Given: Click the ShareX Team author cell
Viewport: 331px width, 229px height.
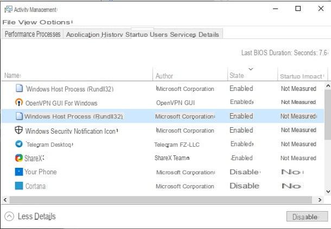Looking at the screenshot, I should pyautogui.click(x=172, y=158).
